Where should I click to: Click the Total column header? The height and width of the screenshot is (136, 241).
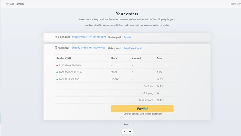click(x=159, y=58)
